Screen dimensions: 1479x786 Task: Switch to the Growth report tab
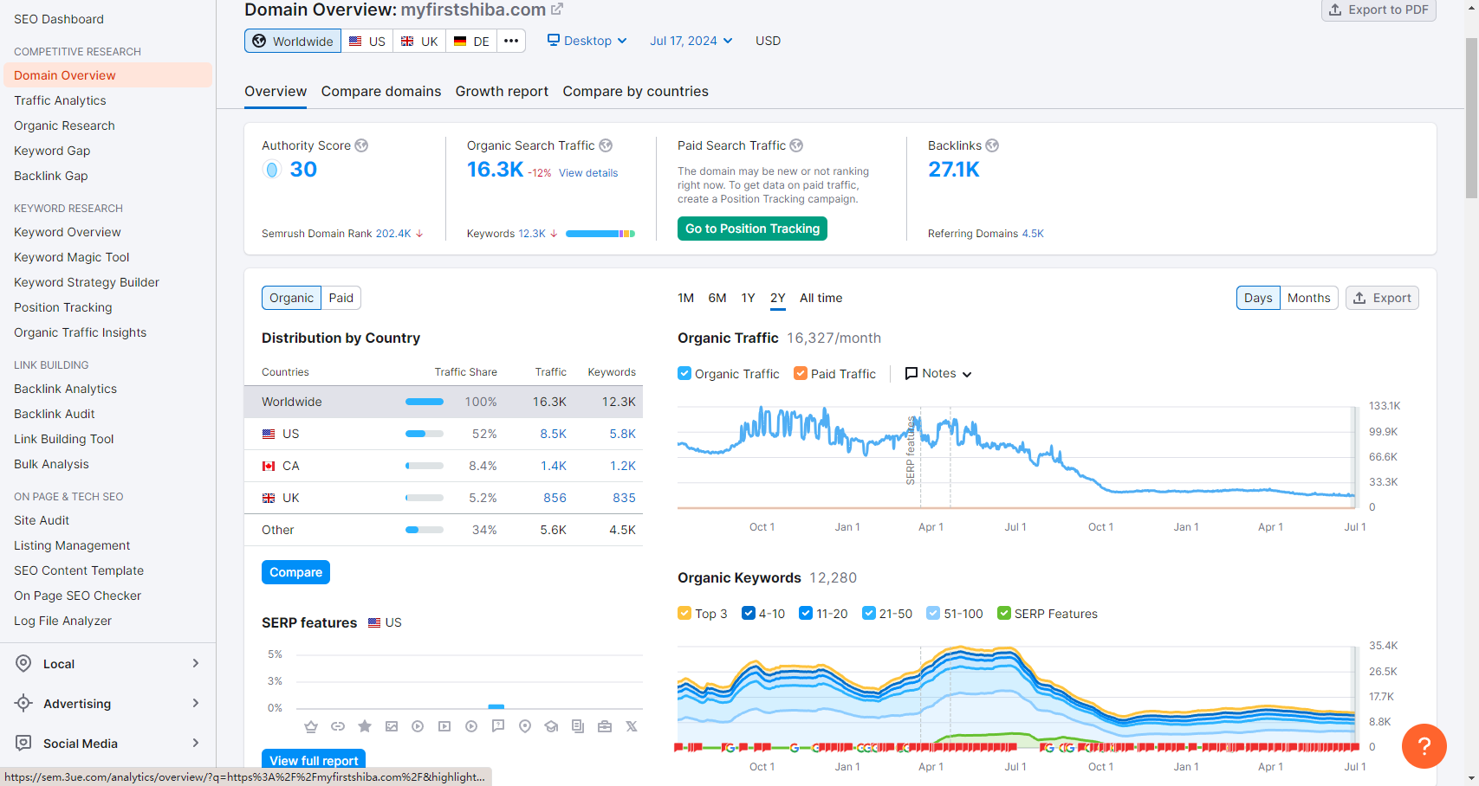tap(502, 91)
